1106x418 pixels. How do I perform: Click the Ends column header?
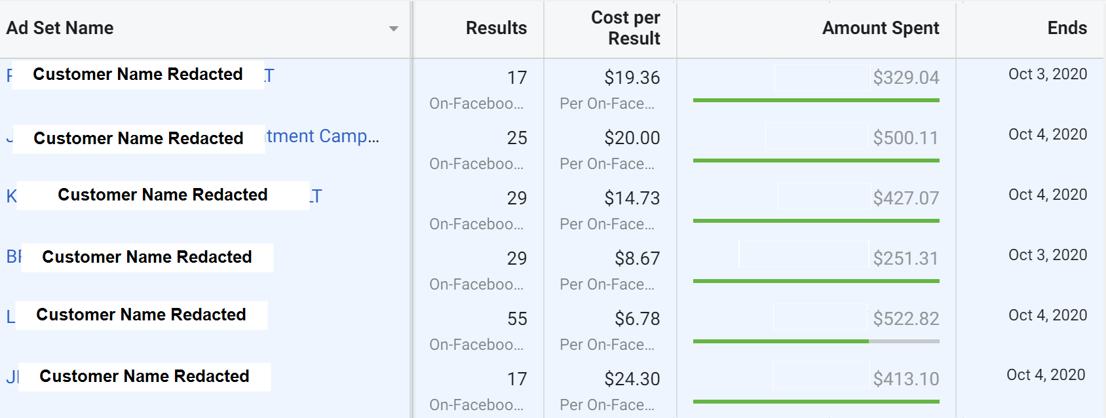click(1067, 28)
